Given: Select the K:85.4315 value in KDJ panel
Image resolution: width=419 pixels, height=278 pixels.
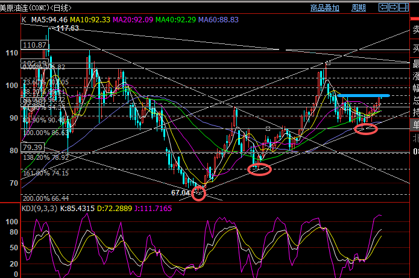Looking at the screenshot, I should (77, 209).
